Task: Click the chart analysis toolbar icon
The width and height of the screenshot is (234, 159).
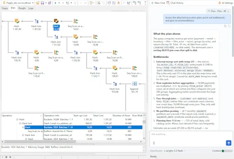Action: point(129,3)
